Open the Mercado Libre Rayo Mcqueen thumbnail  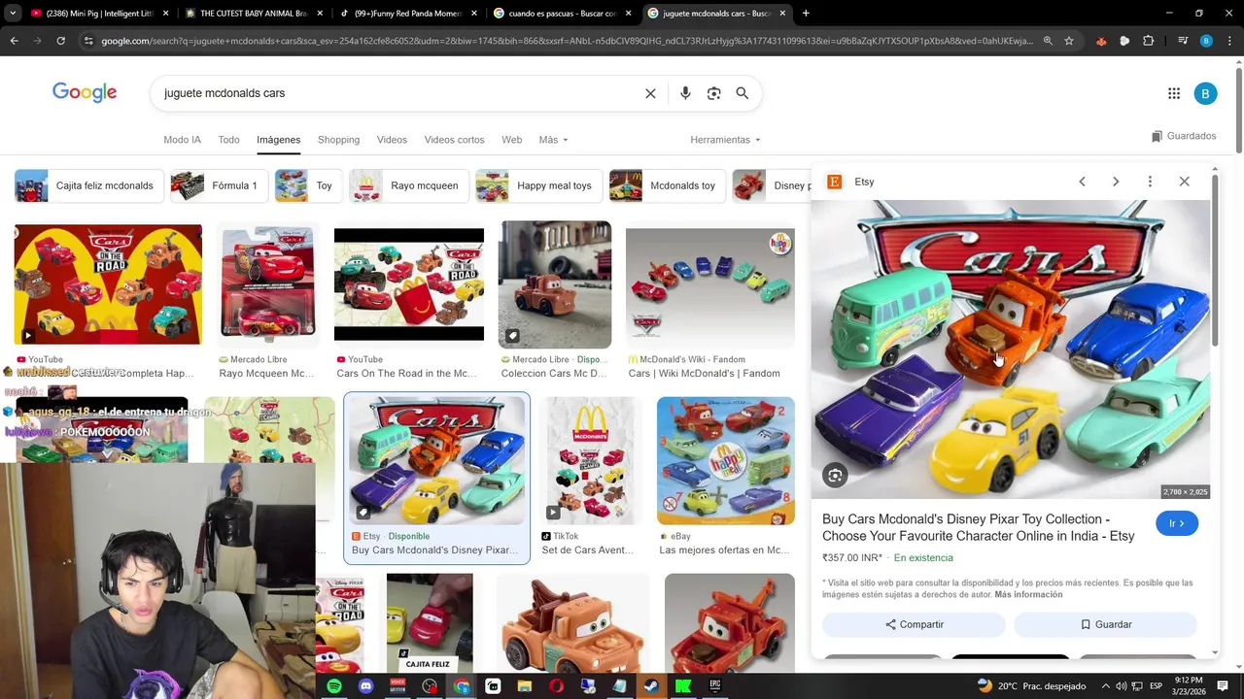268,284
